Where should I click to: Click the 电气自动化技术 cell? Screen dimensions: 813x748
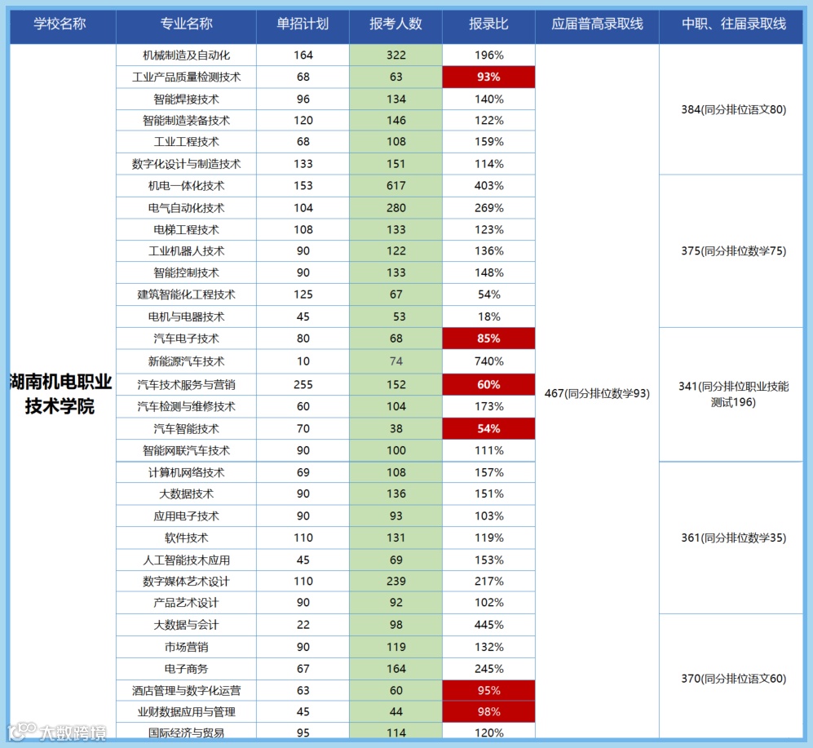[186, 208]
